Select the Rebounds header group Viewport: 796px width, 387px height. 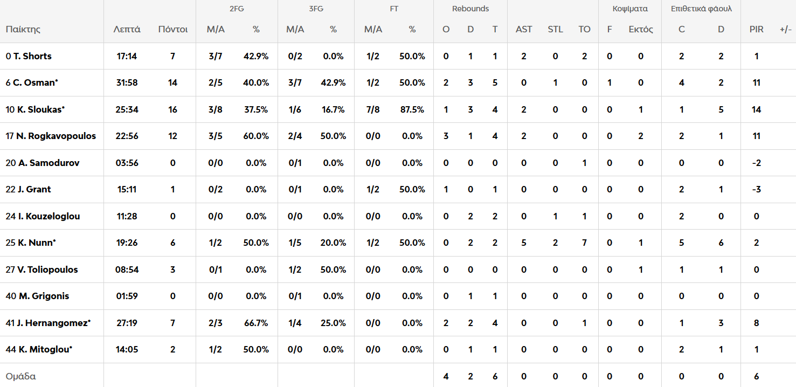[x=470, y=9]
